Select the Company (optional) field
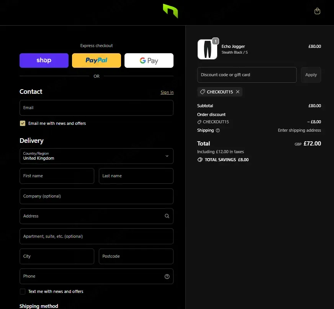334x309 pixels. pos(97,196)
